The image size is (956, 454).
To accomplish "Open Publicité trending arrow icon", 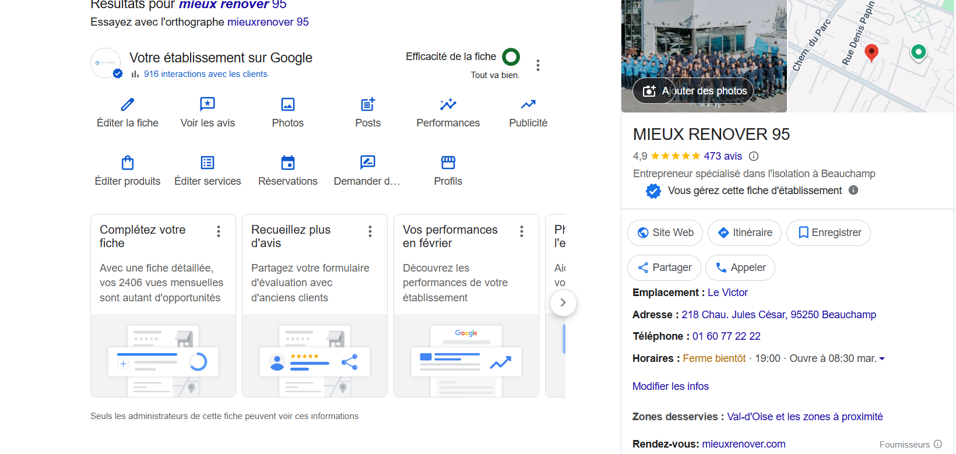I will coord(528,104).
